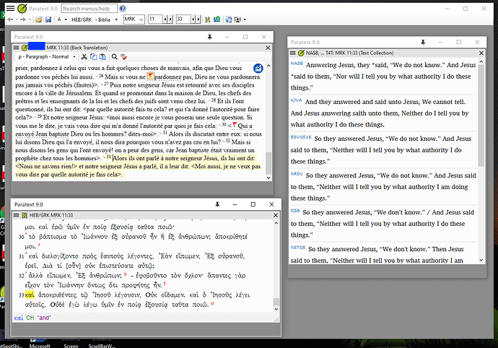Open the HEB/GRK Biblia dropdown arrow

(x=116, y=19)
